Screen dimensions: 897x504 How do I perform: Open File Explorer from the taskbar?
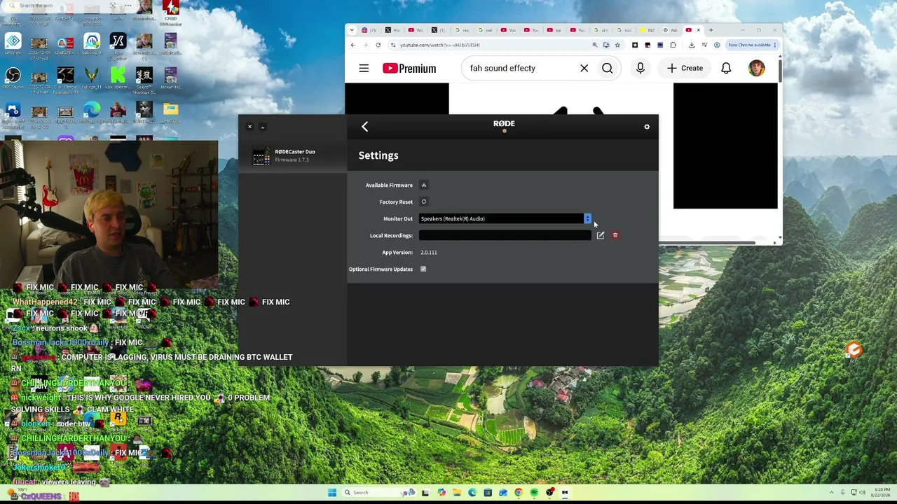click(x=456, y=492)
